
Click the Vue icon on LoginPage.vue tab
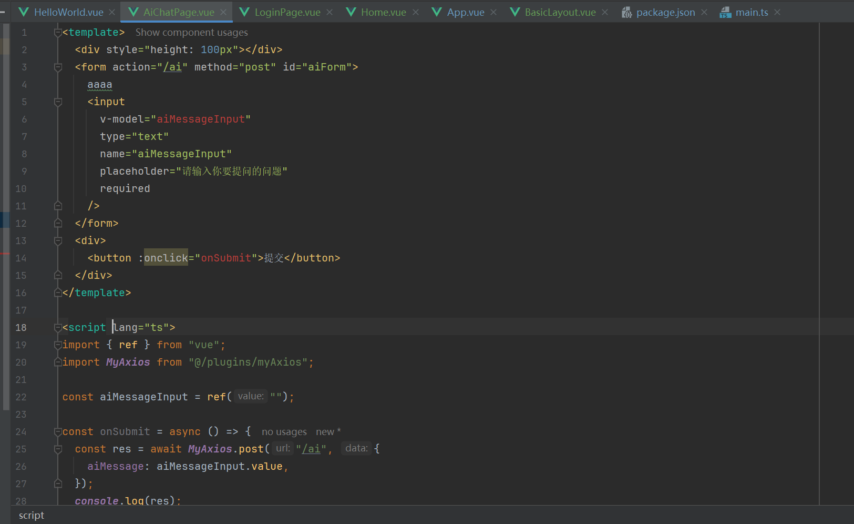point(244,12)
